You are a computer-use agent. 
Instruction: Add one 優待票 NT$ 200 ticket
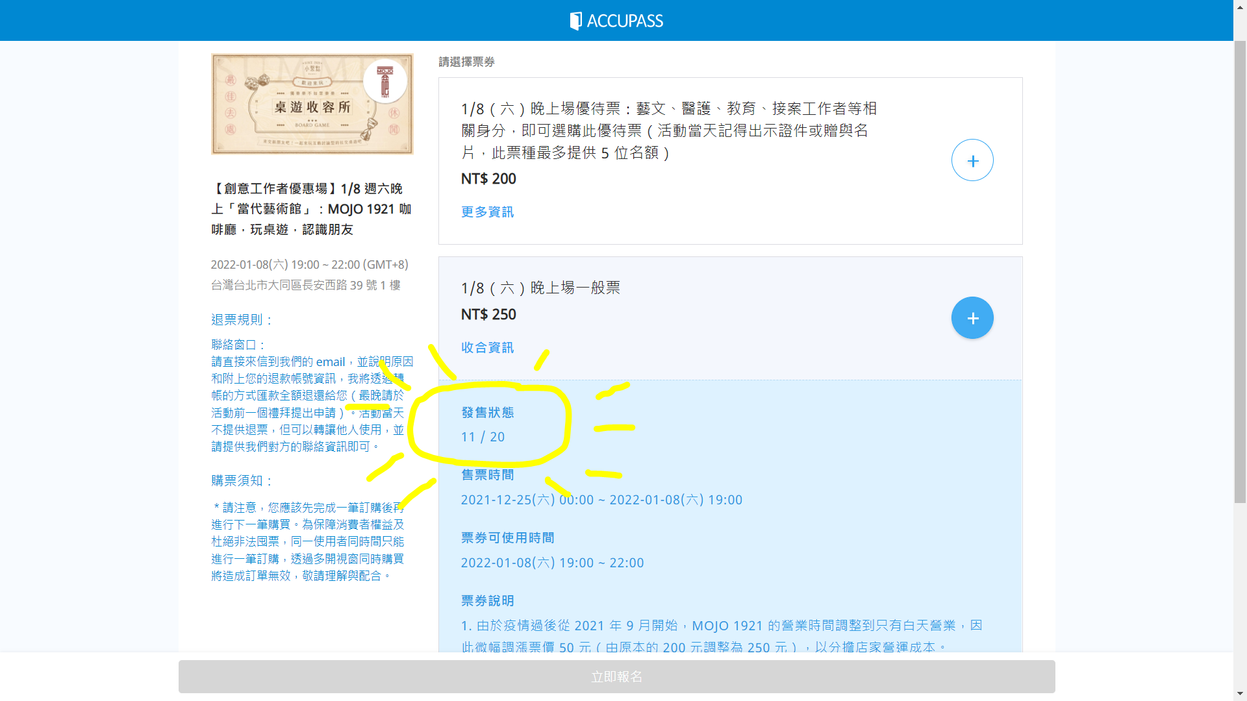tap(972, 160)
